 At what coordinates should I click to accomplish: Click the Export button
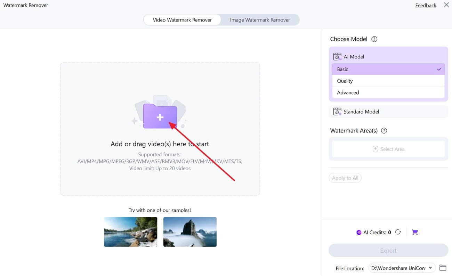click(x=388, y=250)
